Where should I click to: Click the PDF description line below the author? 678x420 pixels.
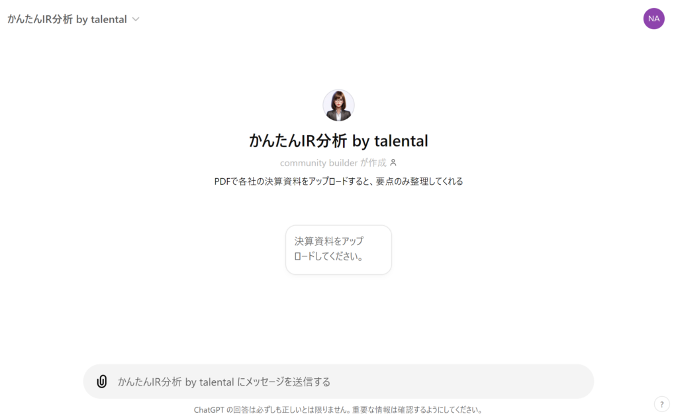pyautogui.click(x=338, y=181)
